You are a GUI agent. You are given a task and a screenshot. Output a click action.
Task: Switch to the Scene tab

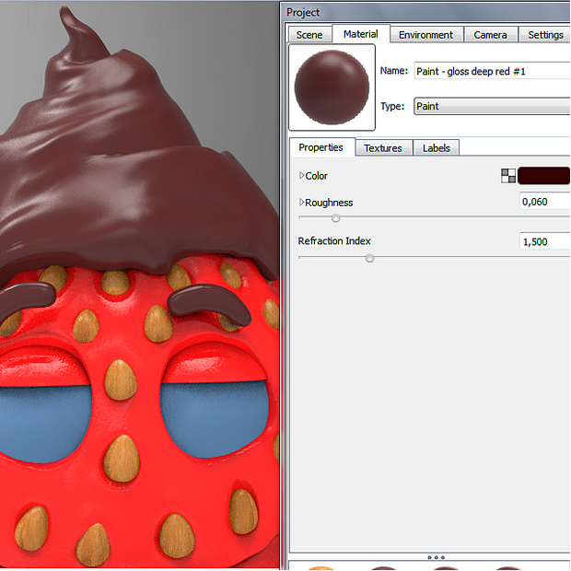(x=309, y=35)
